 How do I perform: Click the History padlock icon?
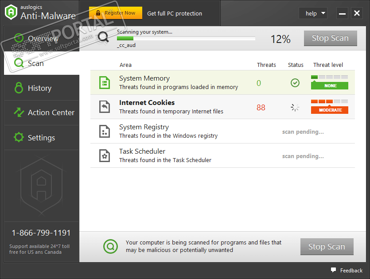tap(19, 88)
